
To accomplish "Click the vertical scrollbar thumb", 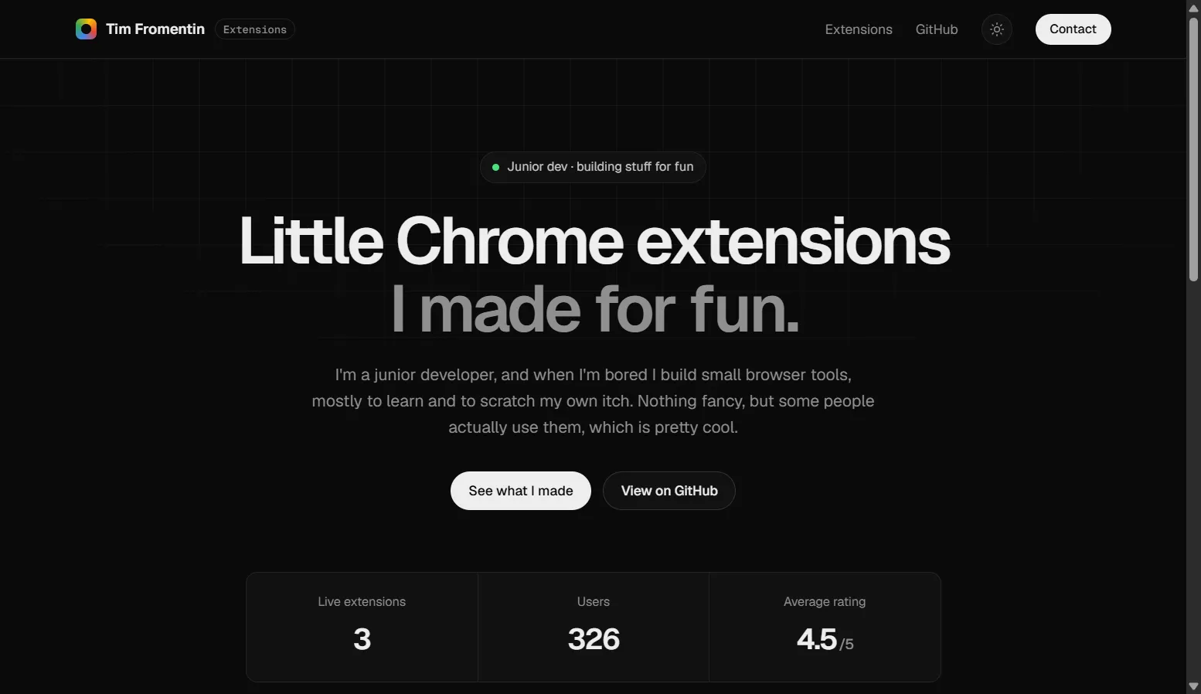I will (1193, 148).
